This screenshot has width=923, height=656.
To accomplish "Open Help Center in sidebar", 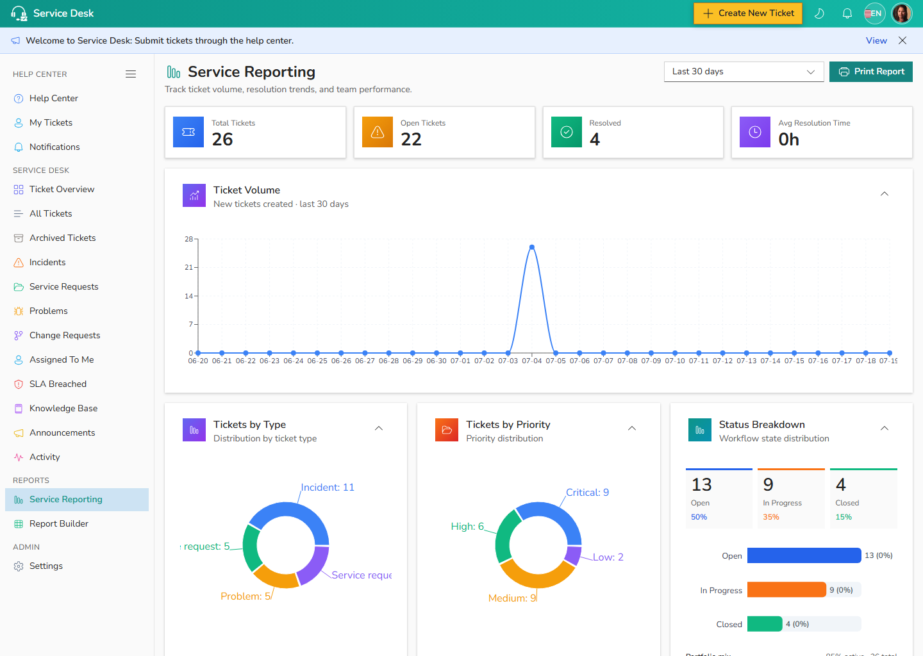I will [x=77, y=98].
